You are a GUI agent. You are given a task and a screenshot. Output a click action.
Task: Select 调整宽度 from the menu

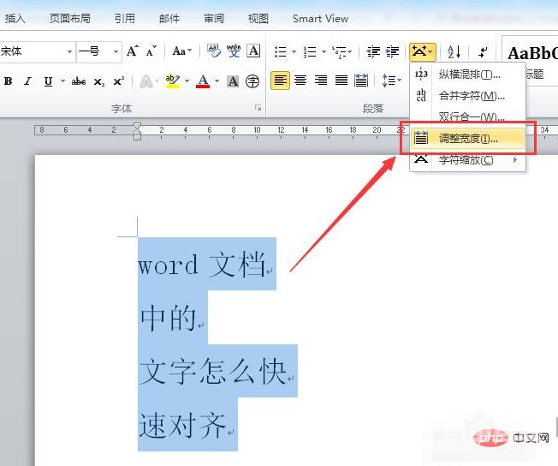click(x=467, y=138)
